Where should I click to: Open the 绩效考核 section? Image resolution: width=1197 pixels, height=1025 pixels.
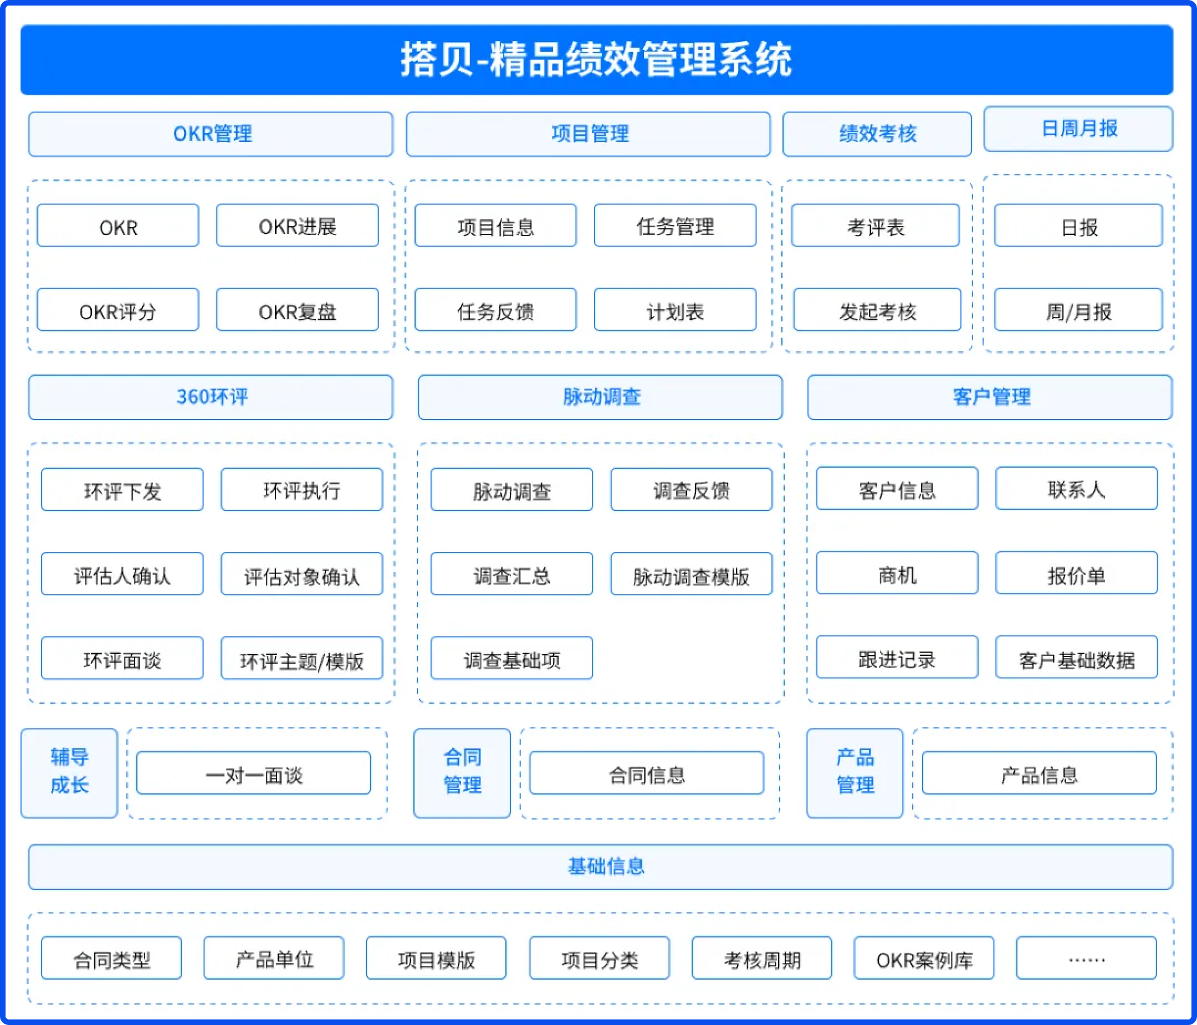876,134
